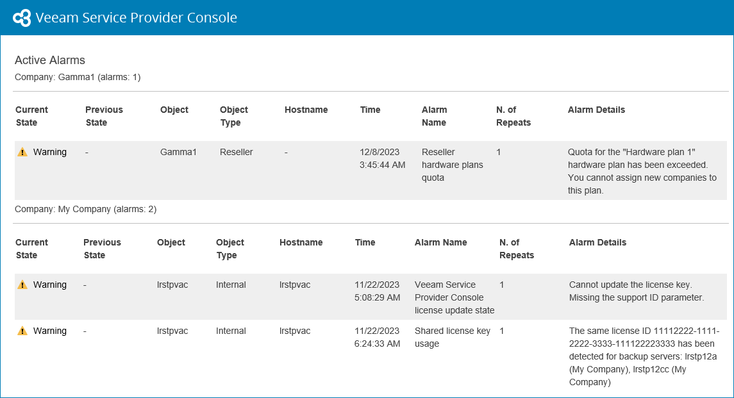
Task: Click the Time column header in Gamma1 table
Action: pos(370,110)
